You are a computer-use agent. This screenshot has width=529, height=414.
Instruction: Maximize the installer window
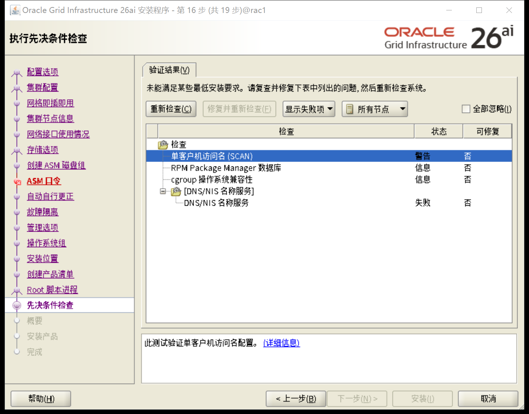coord(479,10)
